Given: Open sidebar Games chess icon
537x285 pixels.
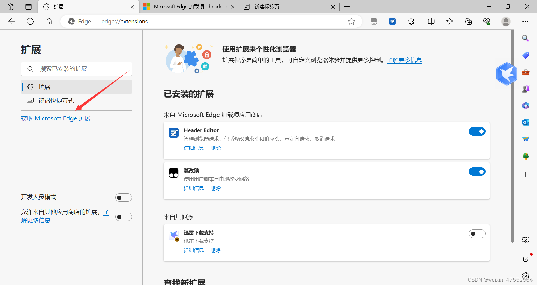Looking at the screenshot, I should (x=526, y=89).
